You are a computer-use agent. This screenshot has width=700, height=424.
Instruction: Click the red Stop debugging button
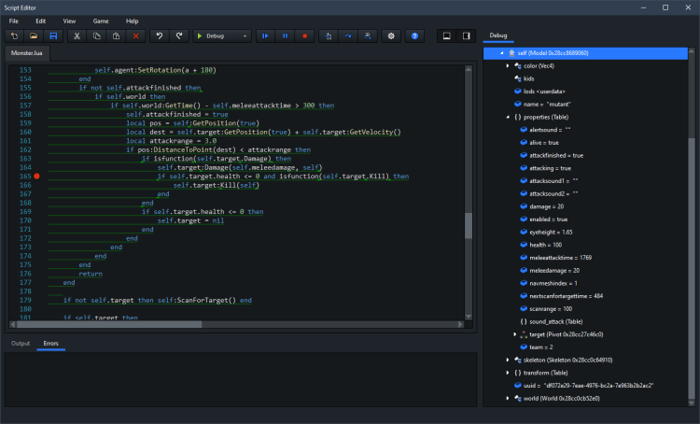point(304,35)
